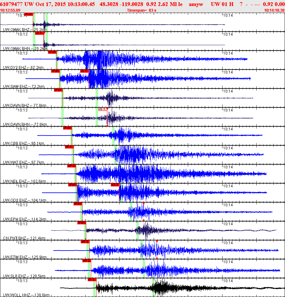The image size is (285, 297).
Task: Click the eP 2 pick flag on SLF EHZ
Action: click(87, 260)
